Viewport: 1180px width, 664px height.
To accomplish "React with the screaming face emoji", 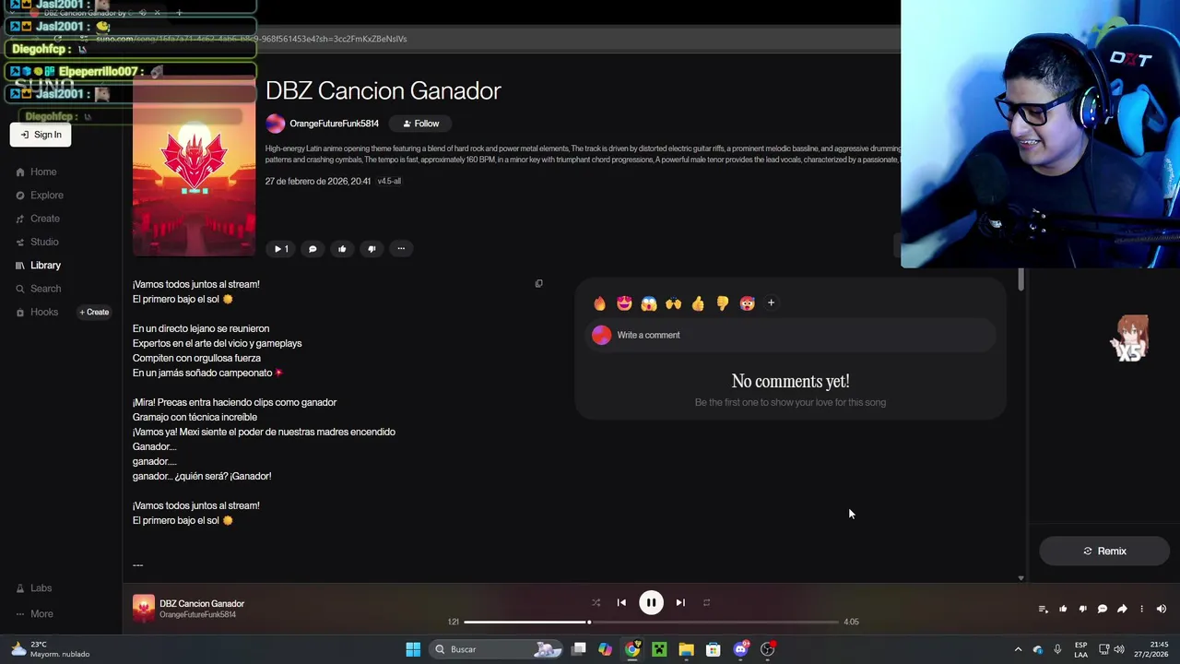I will coord(649,303).
